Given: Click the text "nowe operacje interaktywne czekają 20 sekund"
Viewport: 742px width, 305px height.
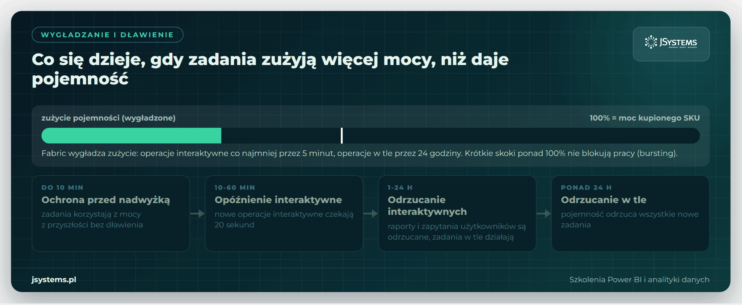Looking at the screenshot, I should click(x=284, y=219).
